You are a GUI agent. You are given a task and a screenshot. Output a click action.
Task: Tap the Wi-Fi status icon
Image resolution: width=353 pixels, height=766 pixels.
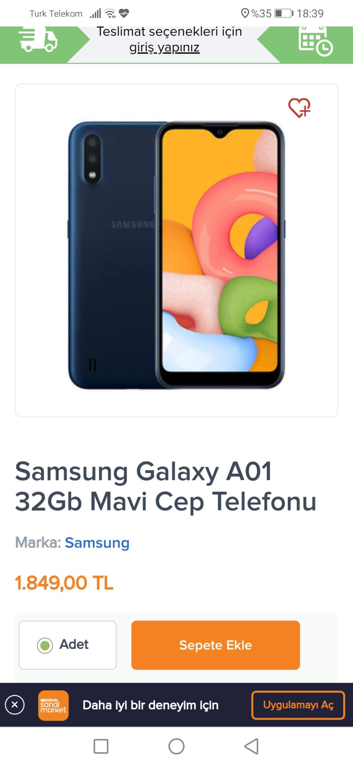(110, 13)
